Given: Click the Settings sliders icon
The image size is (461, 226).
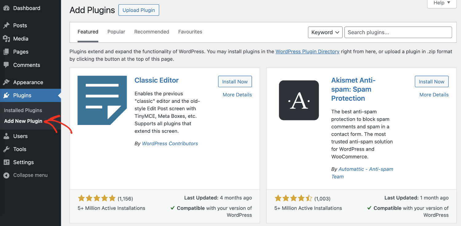Looking at the screenshot, I should (7, 162).
